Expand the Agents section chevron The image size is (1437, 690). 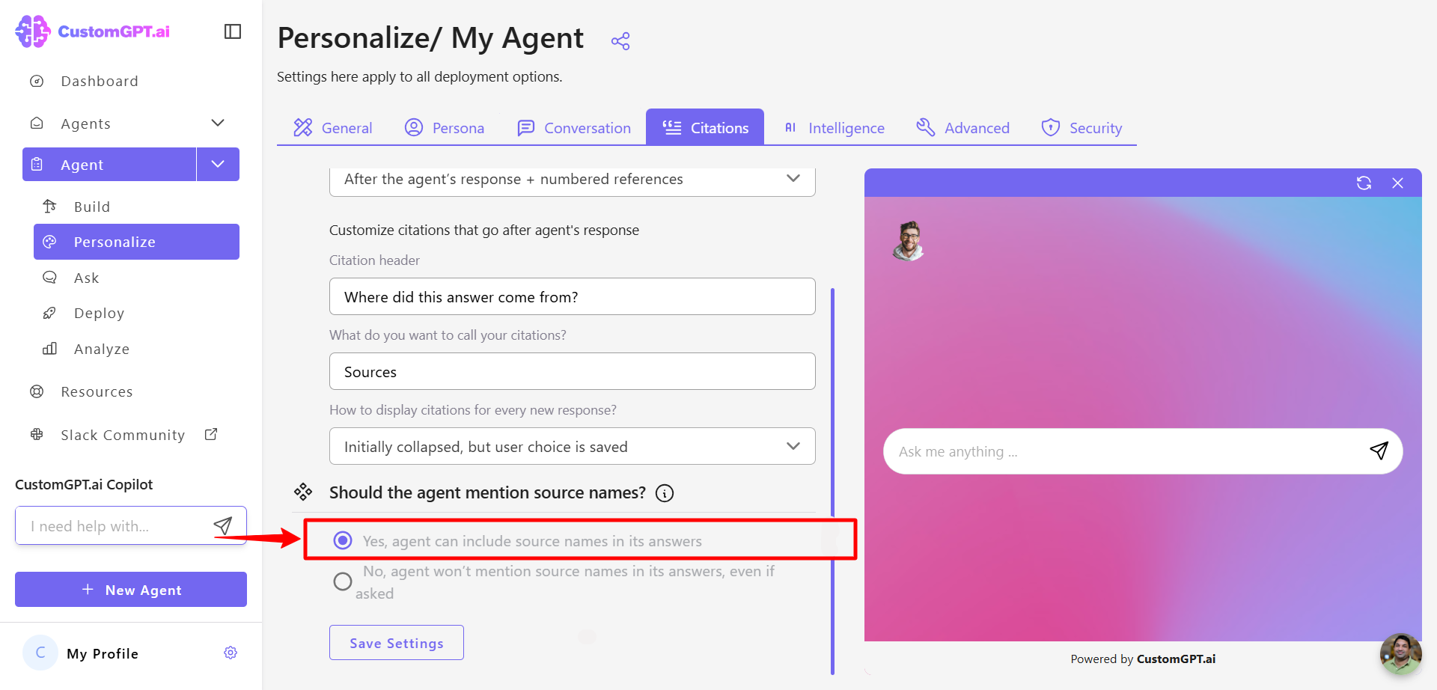point(218,123)
